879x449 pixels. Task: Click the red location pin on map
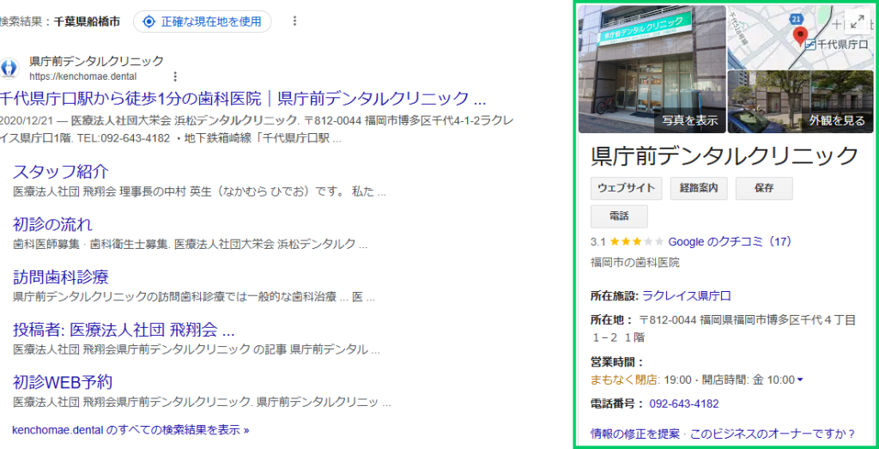pyautogui.click(x=800, y=36)
